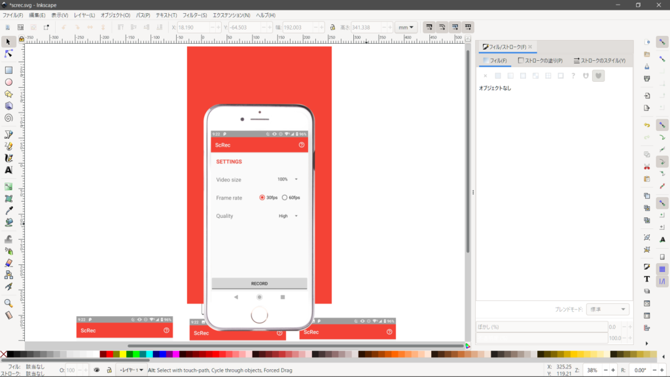Viewport: 670px width, 377px height.
Task: Open the オブジェクト(O) menu
Action: click(x=115, y=16)
